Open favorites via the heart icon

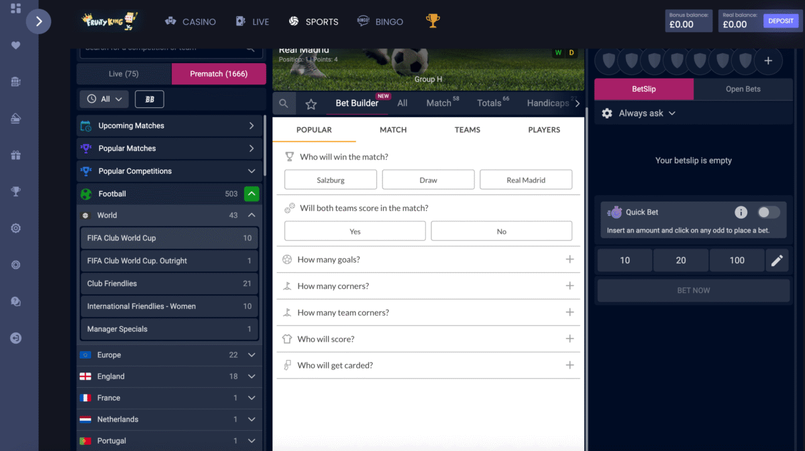(16, 46)
